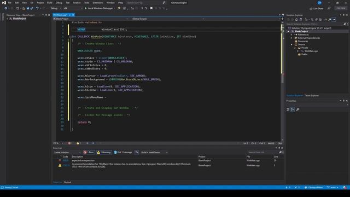The width and height of the screenshot is (350, 197).
Task: Click the Error List filter icon
Action: (137, 152)
